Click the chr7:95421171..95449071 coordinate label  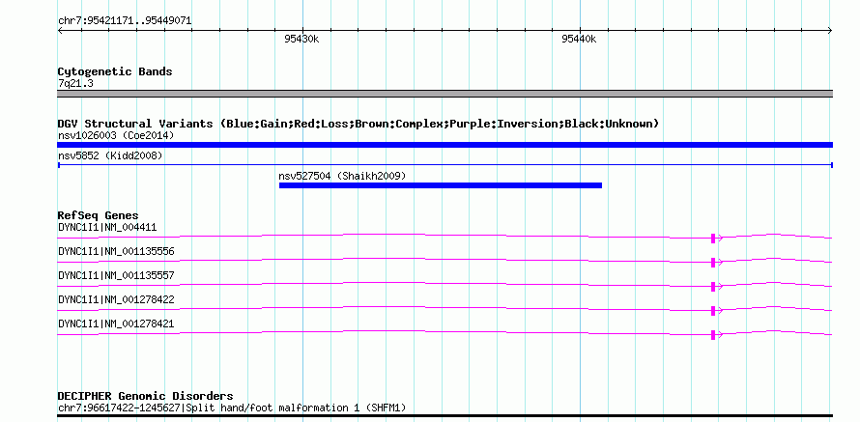click(x=125, y=21)
